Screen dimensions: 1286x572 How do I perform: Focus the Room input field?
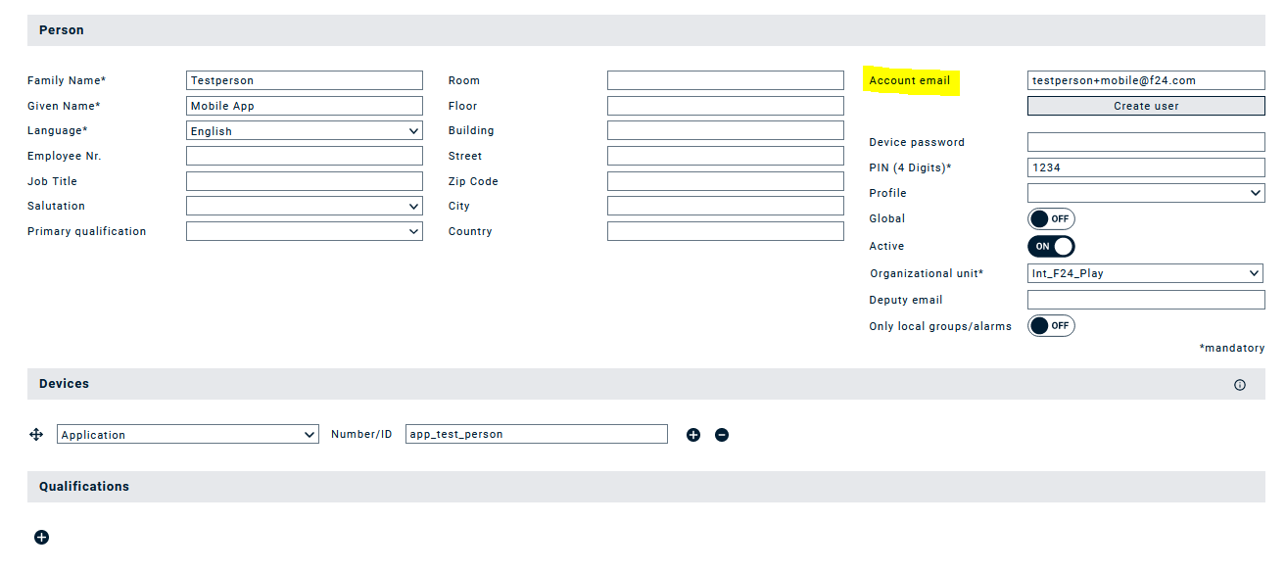pos(726,80)
